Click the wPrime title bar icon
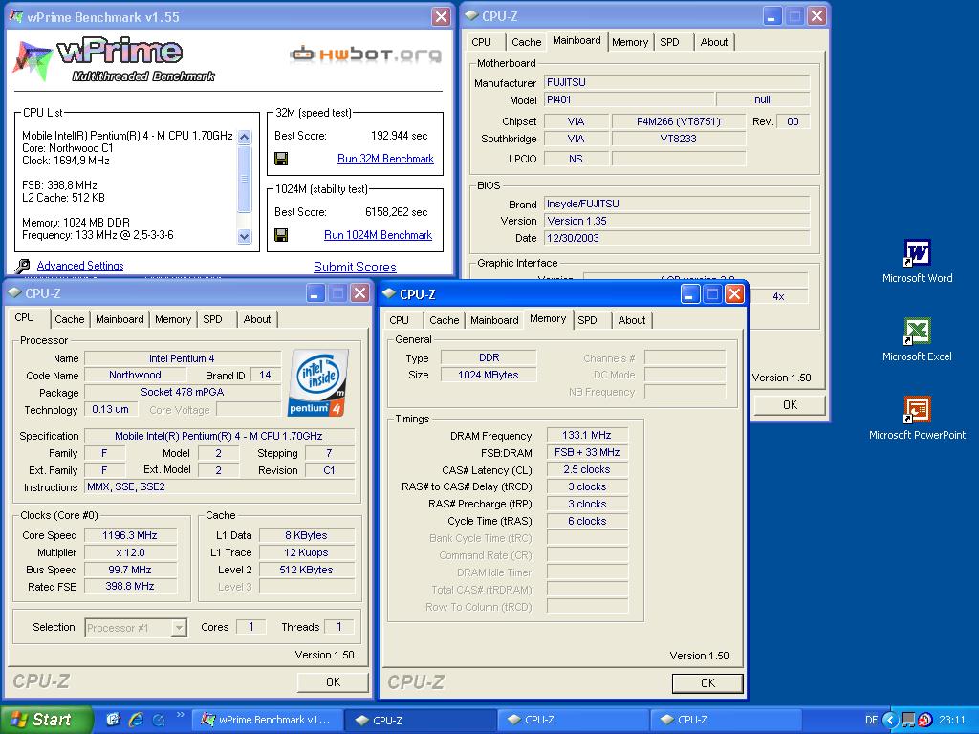 (16, 17)
